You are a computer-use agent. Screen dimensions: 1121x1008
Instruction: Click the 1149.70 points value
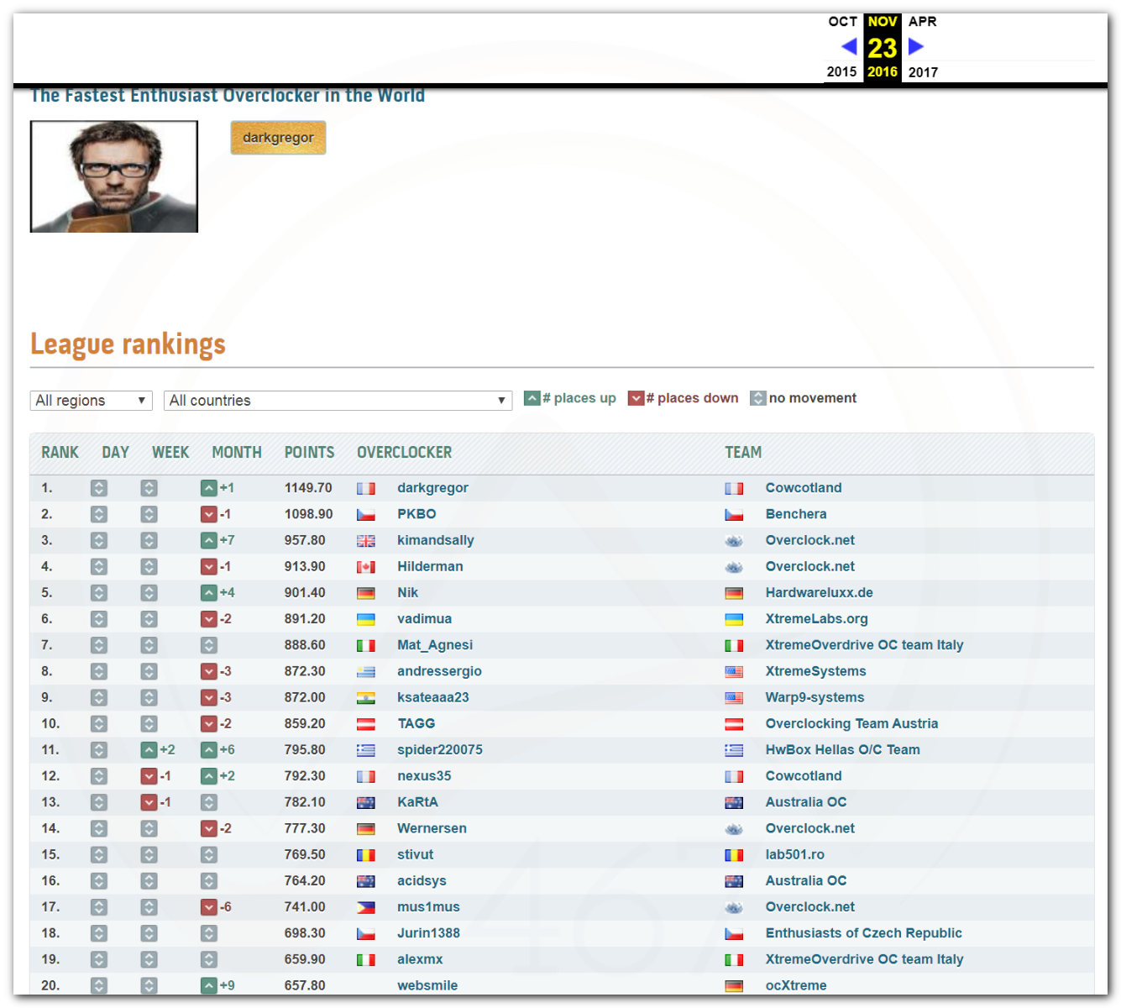(308, 488)
